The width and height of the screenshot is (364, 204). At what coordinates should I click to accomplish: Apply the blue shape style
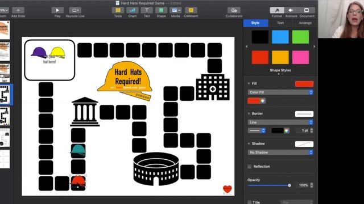(280, 37)
